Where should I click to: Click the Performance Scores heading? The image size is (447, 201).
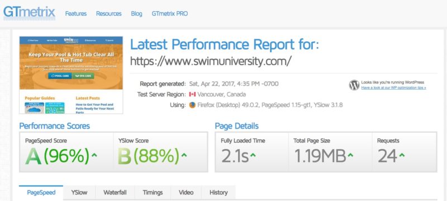[54, 126]
